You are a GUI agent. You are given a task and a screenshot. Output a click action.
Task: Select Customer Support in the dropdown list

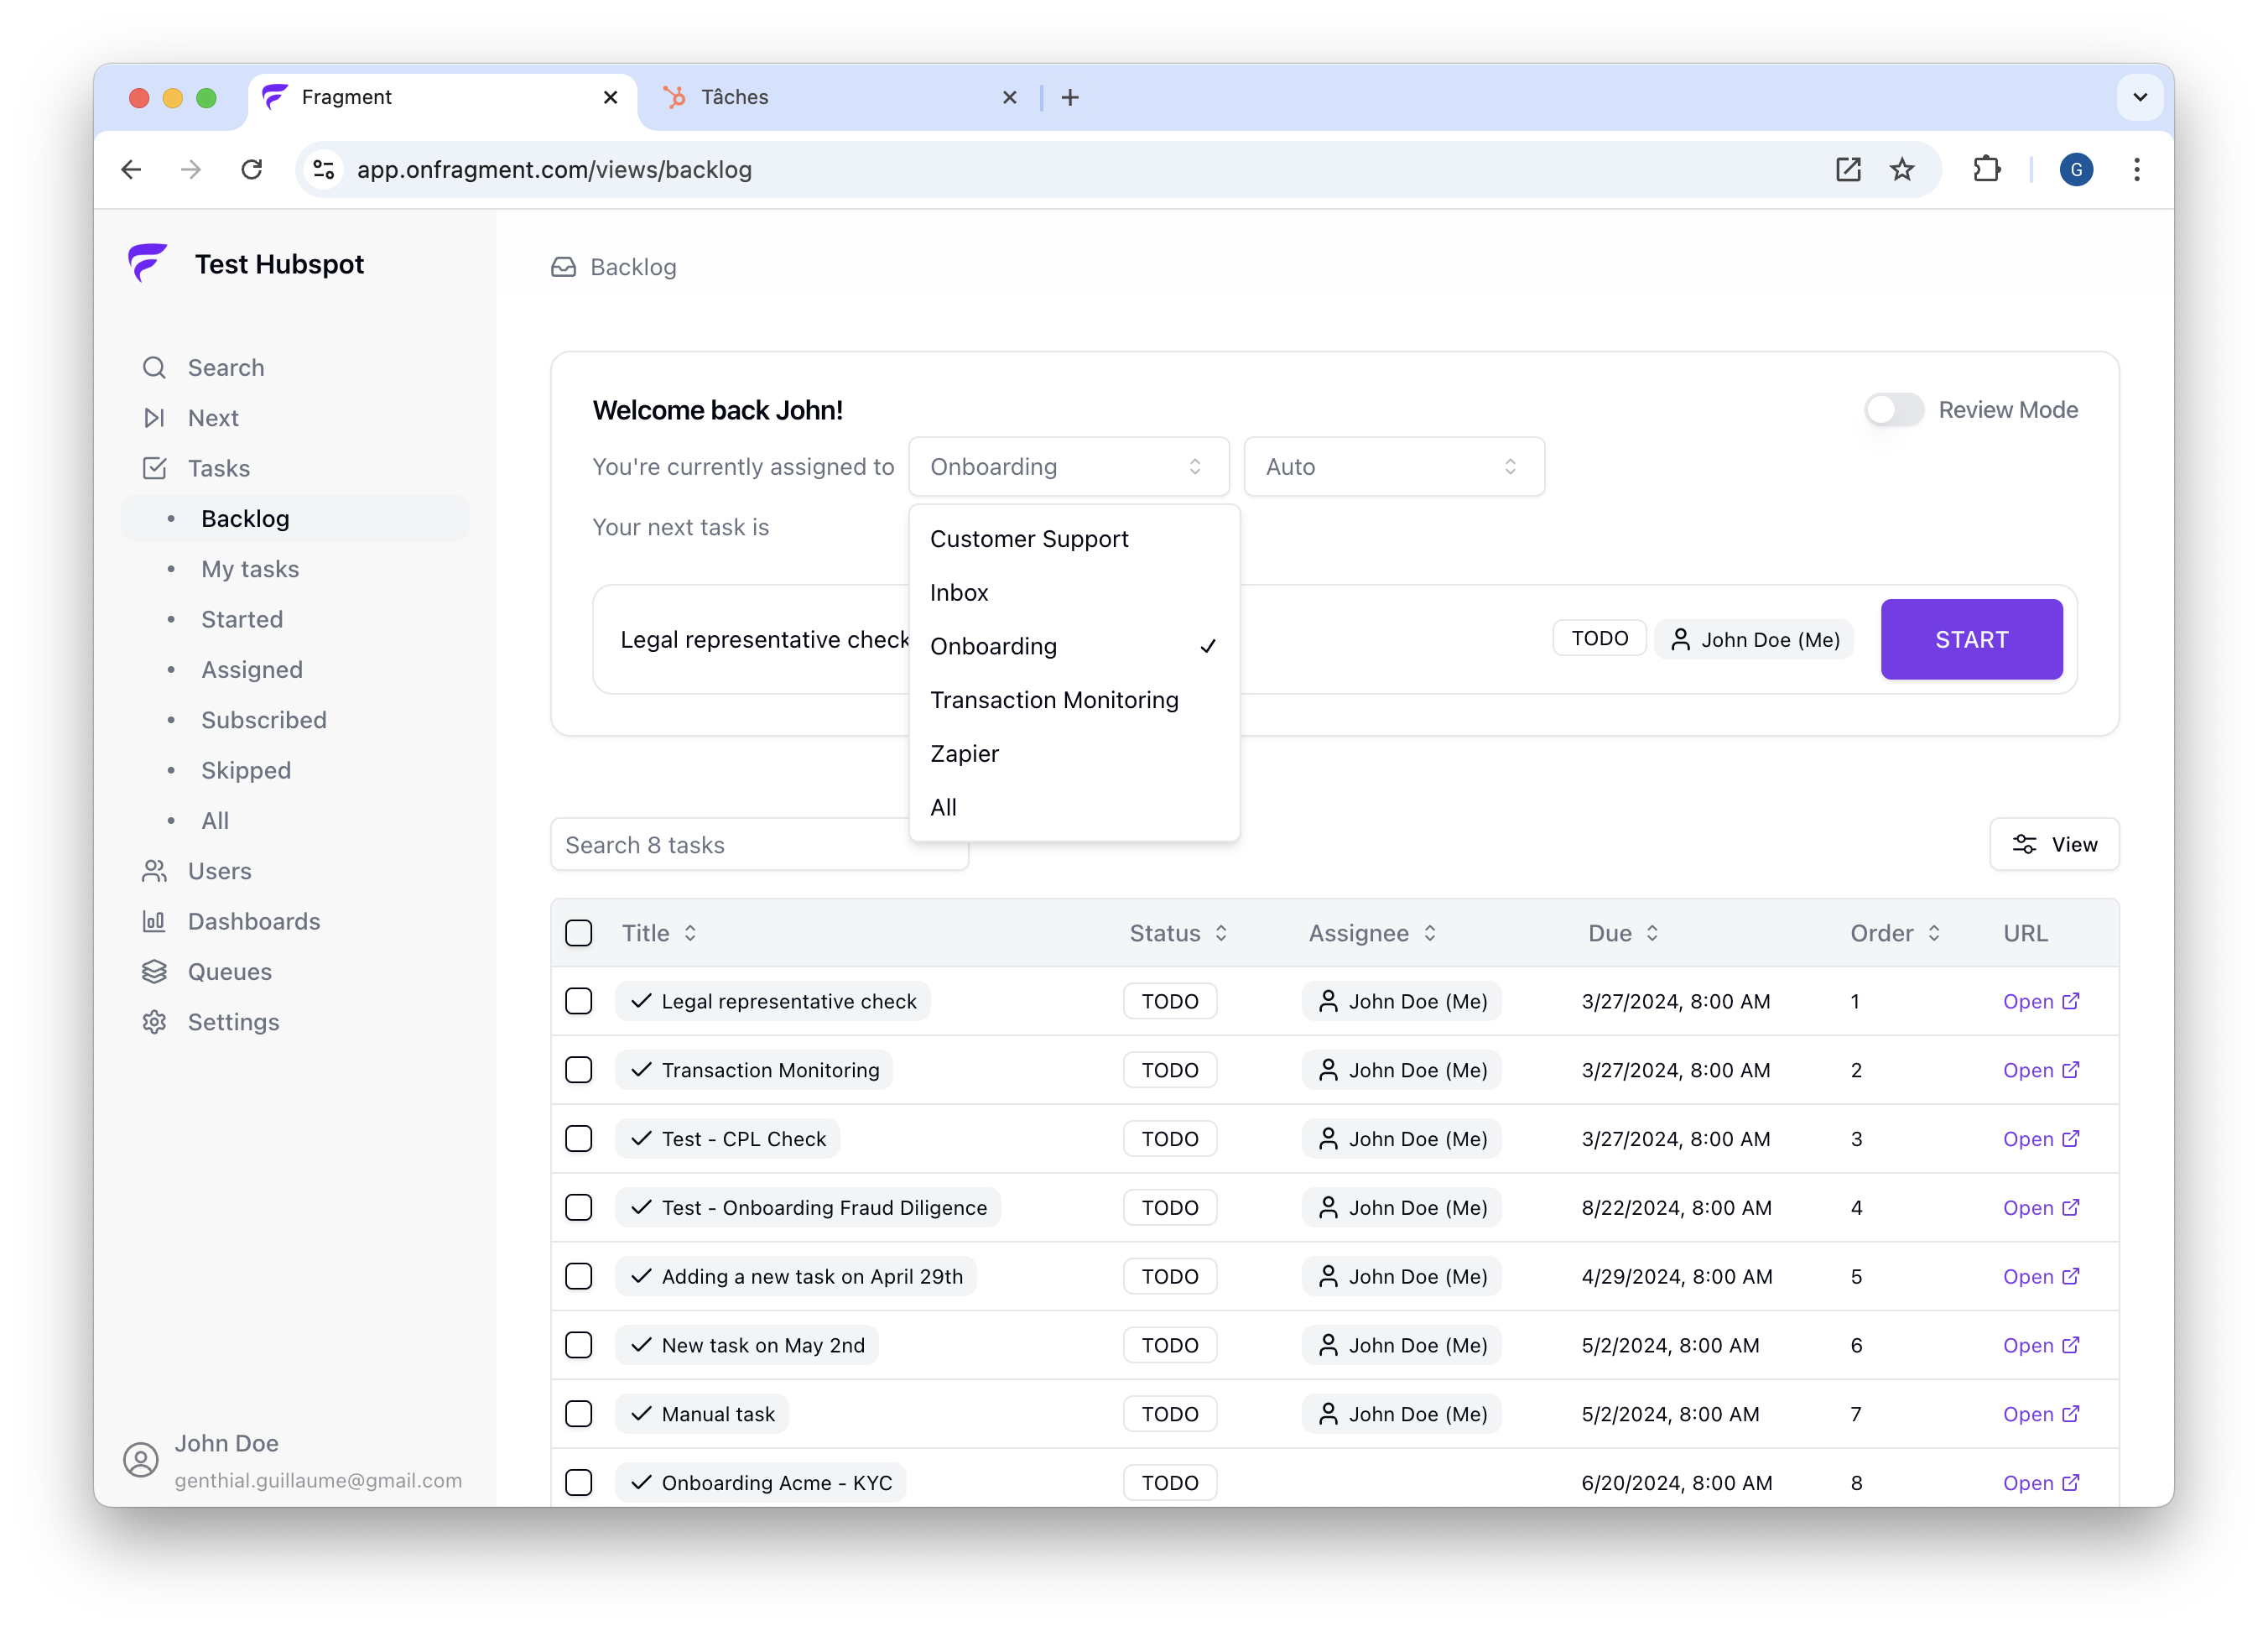click(1074, 539)
